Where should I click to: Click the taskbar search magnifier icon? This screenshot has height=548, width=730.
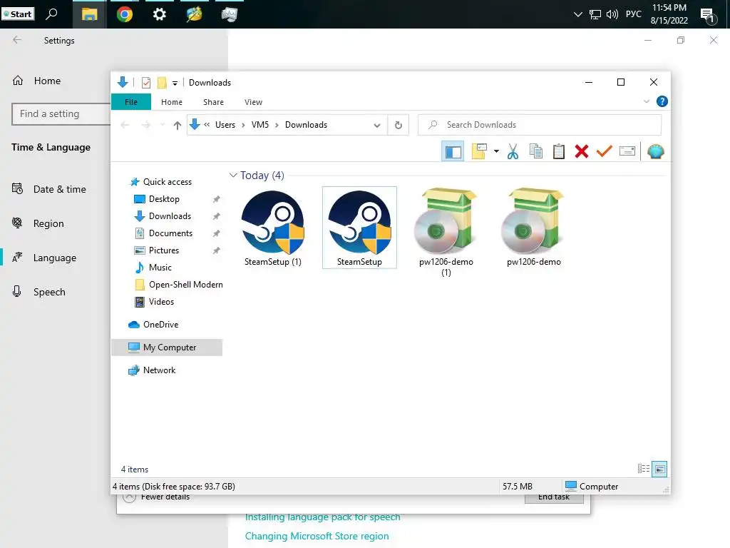click(51, 14)
